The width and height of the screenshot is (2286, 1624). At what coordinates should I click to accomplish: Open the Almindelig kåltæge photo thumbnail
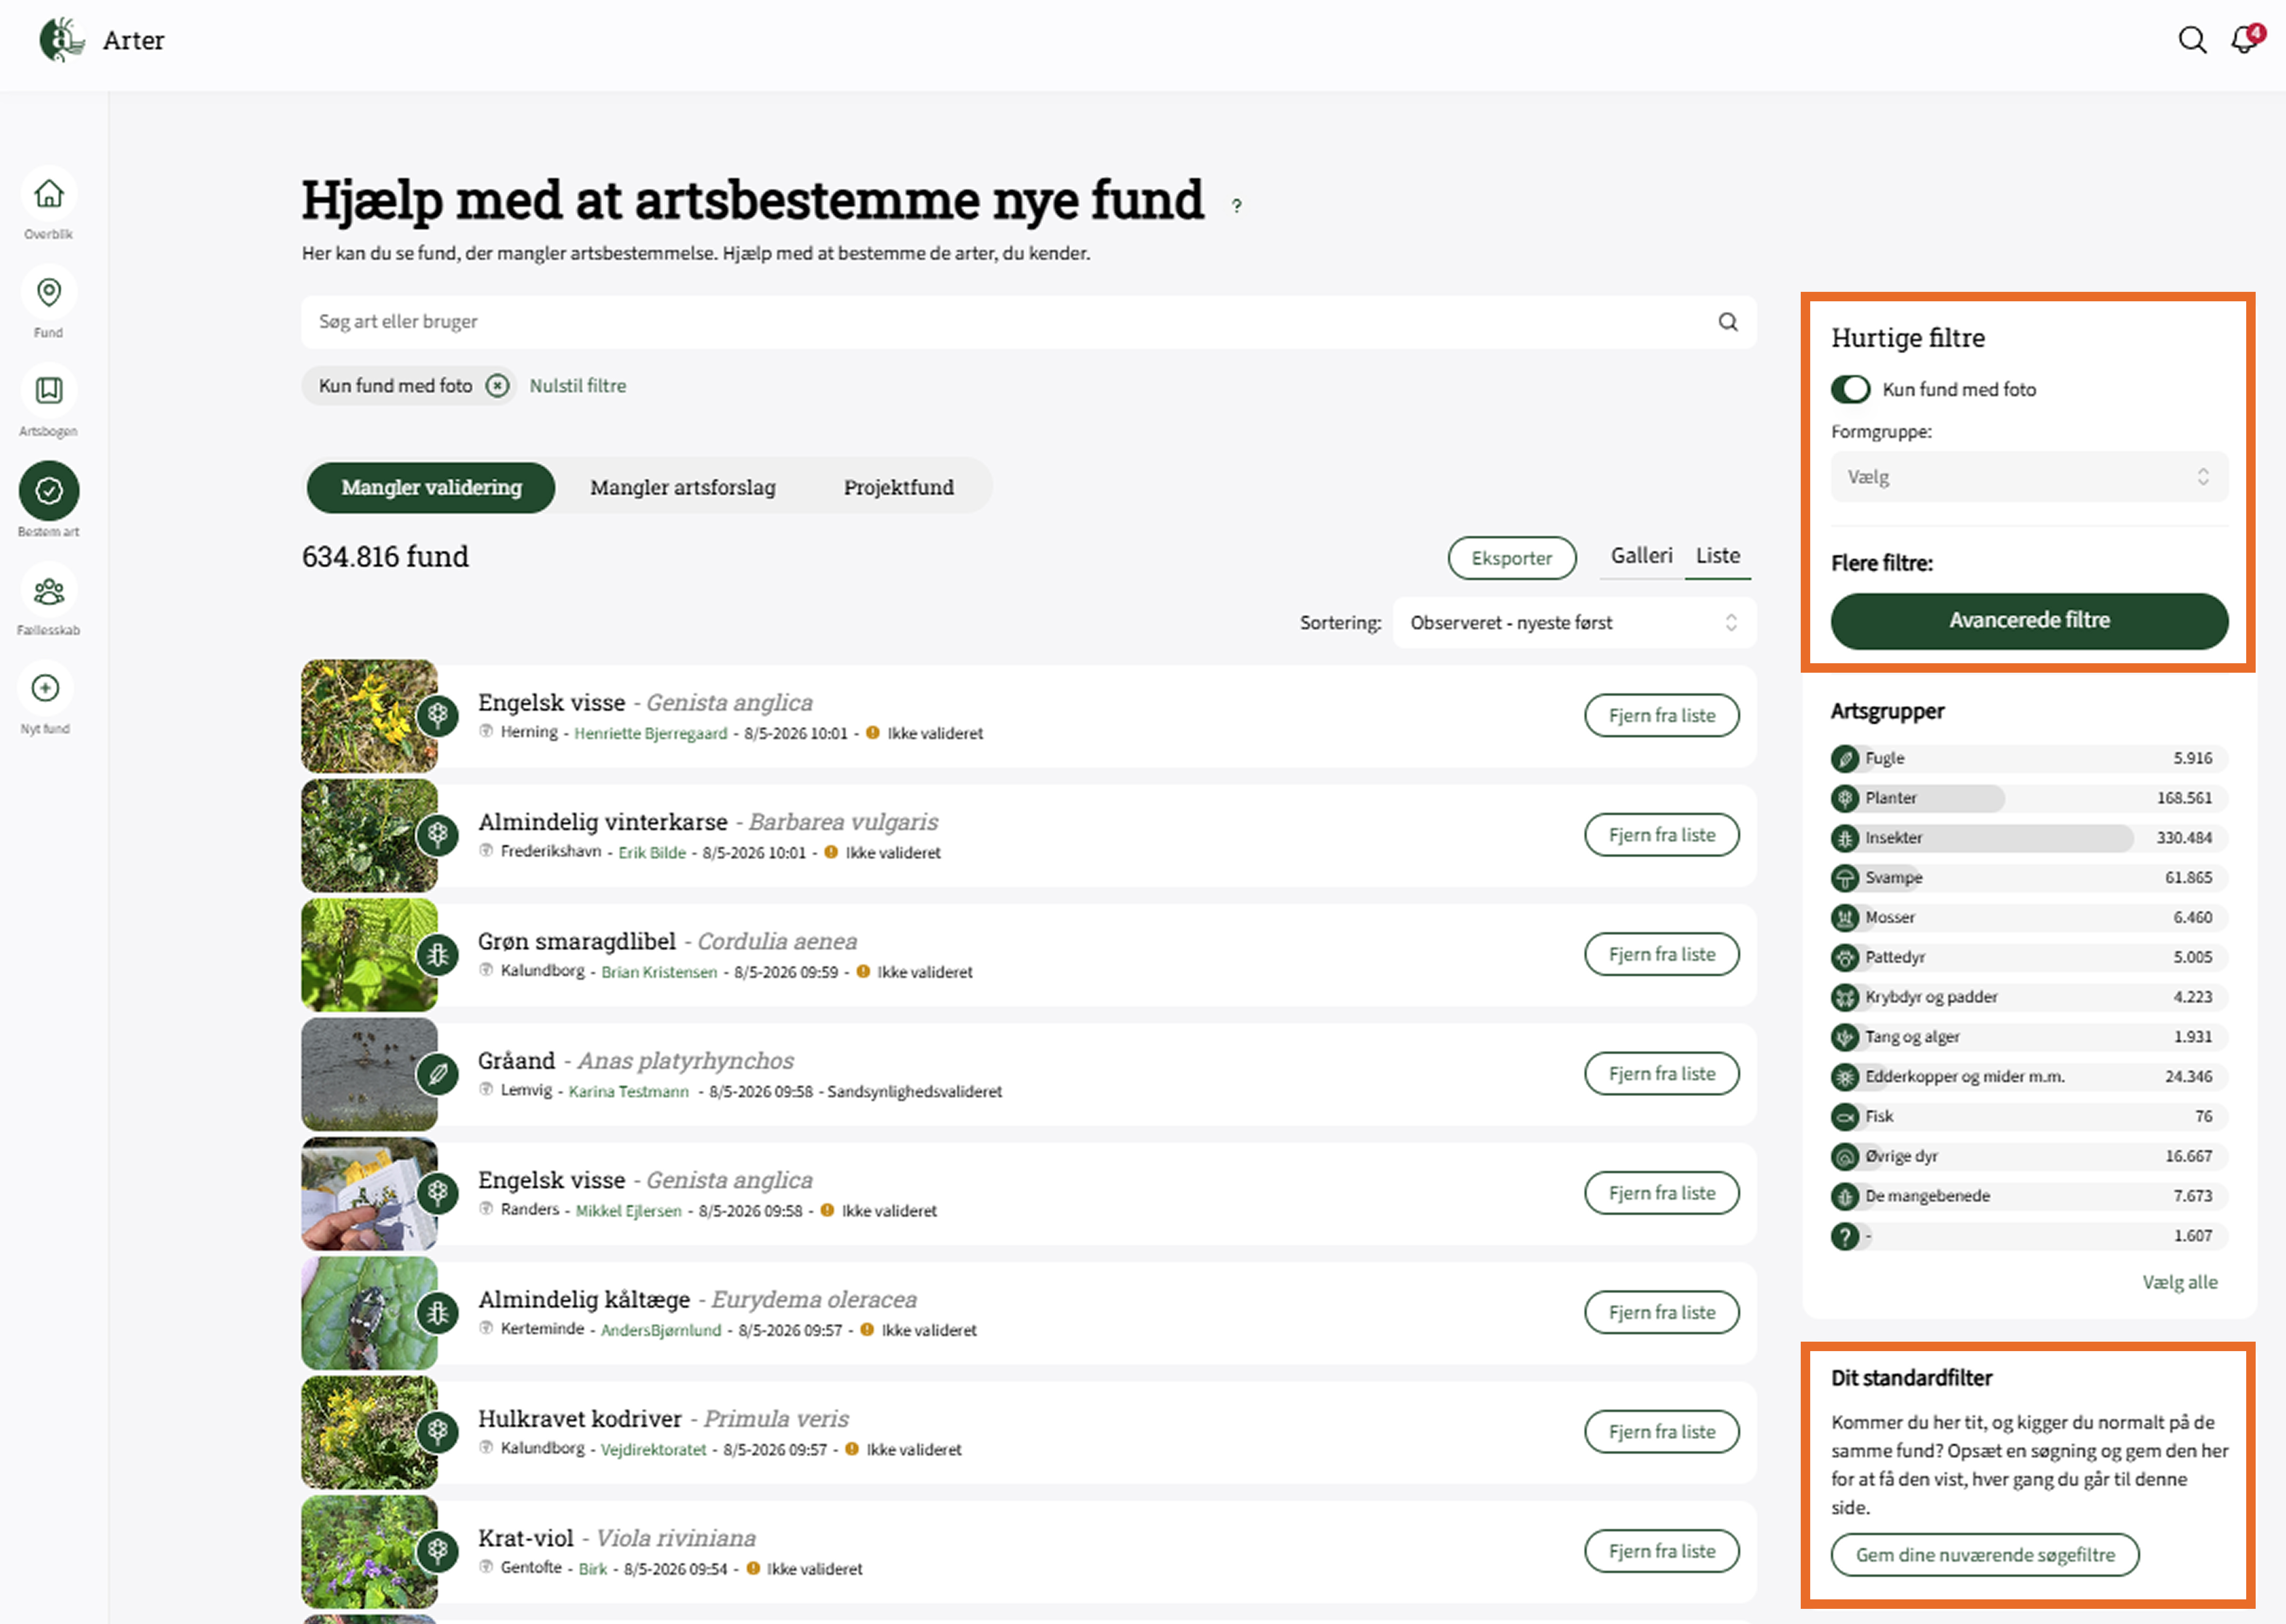(369, 1313)
